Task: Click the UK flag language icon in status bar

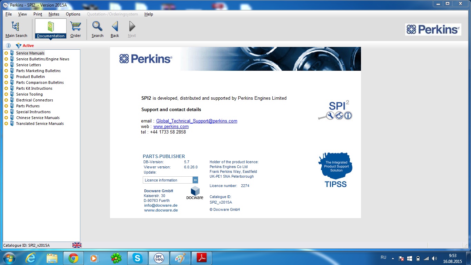Action: click(77, 245)
